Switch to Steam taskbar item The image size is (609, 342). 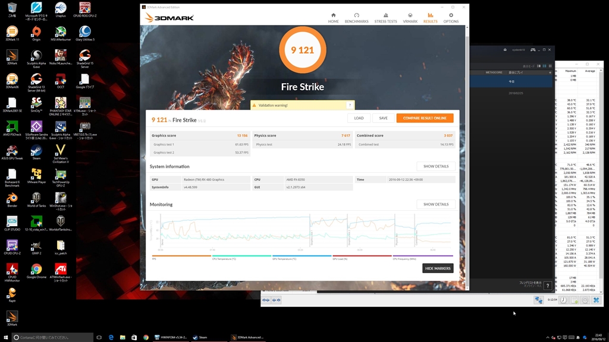tap(209, 337)
